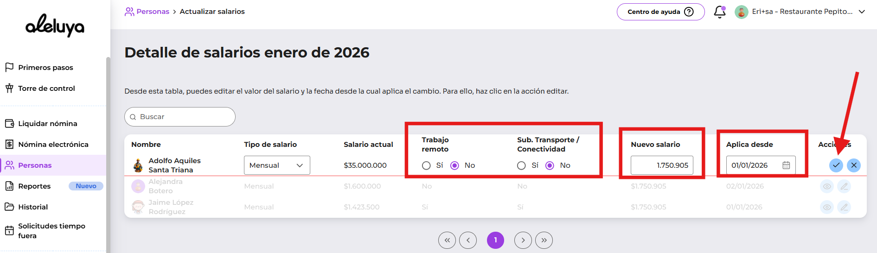Image resolution: width=877 pixels, height=253 pixels.
Task: Go to last page of table
Action: pos(544,240)
